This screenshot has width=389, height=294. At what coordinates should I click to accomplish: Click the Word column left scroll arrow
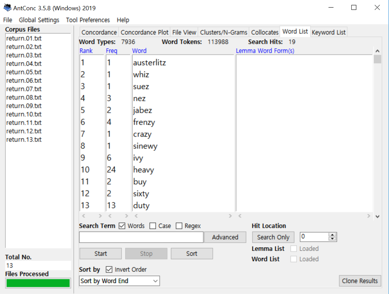(136, 216)
